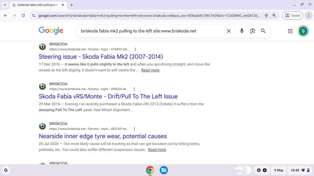Viewport: 314px width, 176px height.
Task: Open more options for Steering issue result
Action: [x=135, y=49]
